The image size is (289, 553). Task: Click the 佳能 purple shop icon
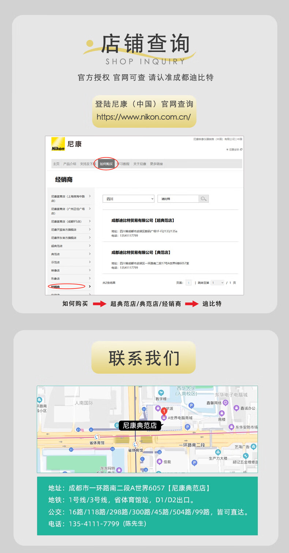tap(159, 462)
